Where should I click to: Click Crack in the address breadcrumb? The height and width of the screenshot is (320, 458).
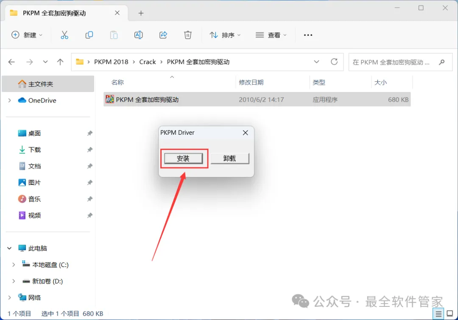(x=148, y=62)
